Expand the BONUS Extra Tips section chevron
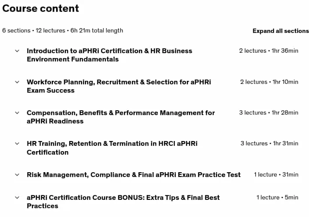Screen dimensions: 309x217 coord(17,197)
